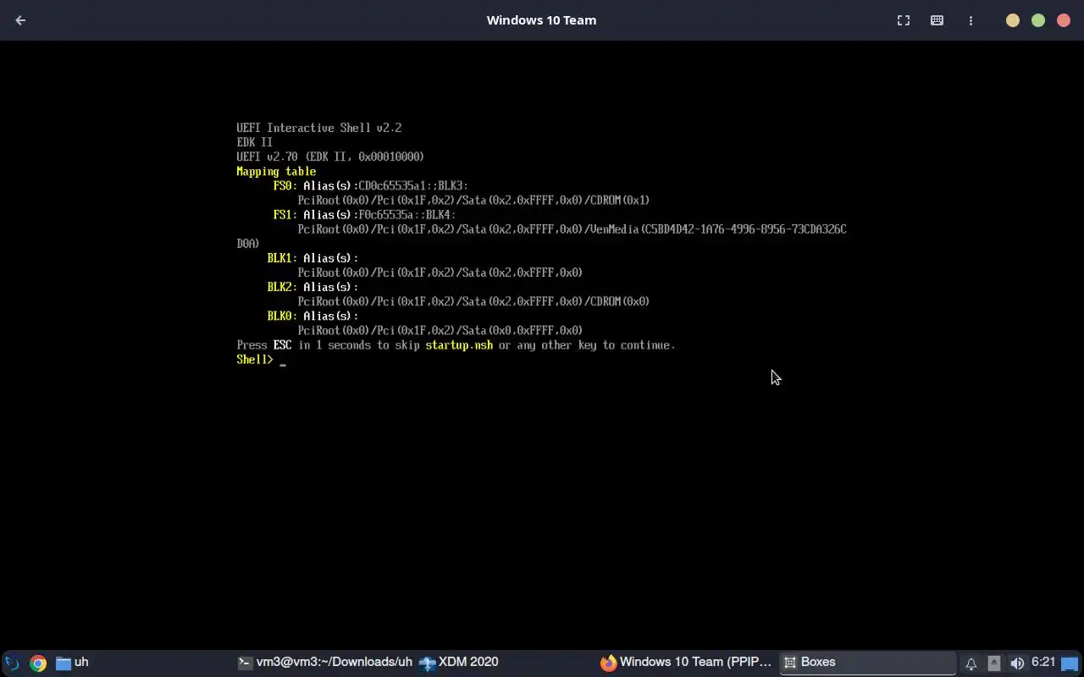Click the 'startup.nsh' highlighted text
The width and height of the screenshot is (1084, 677).
pyautogui.click(x=459, y=345)
